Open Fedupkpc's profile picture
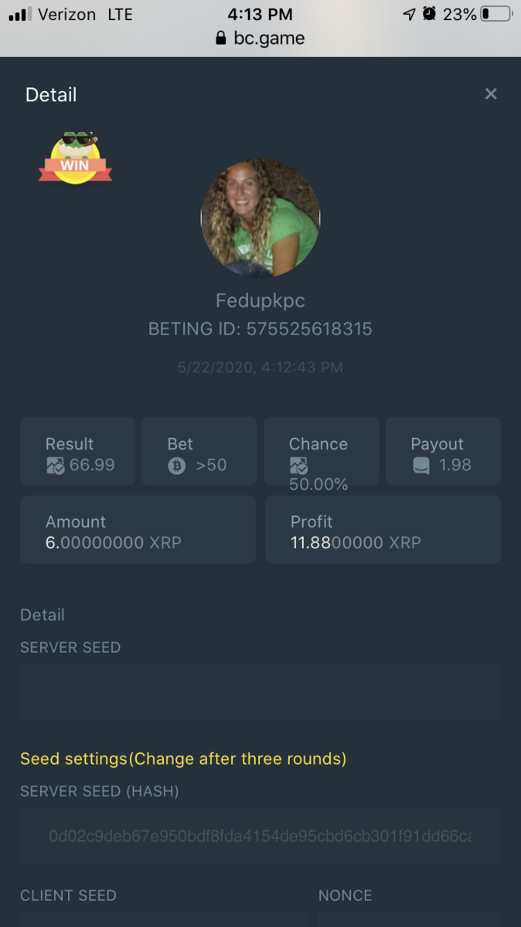 pos(260,218)
